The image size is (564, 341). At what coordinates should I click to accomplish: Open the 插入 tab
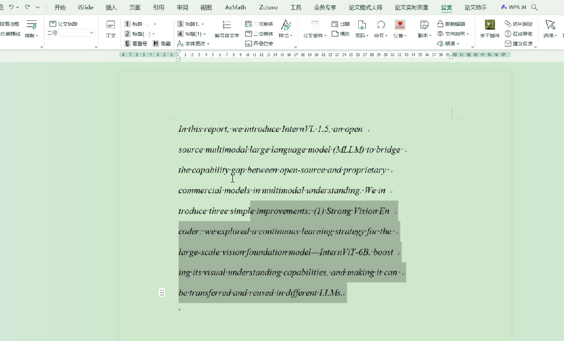click(x=111, y=7)
